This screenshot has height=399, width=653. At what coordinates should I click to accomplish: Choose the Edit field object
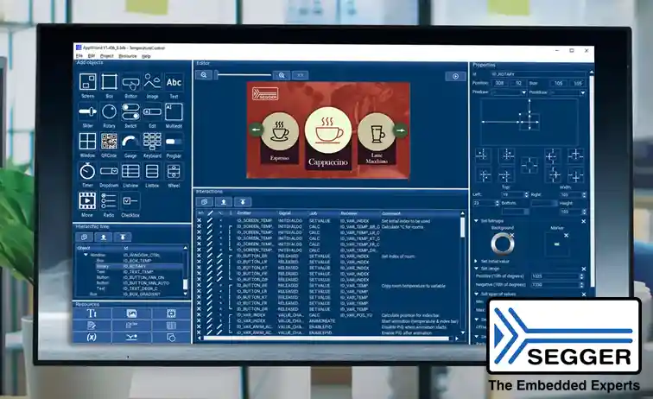point(152,111)
